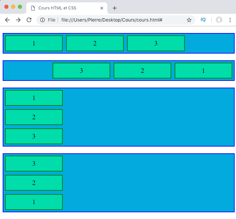Click box 1 in the right-aligned reversed row
The height and width of the screenshot is (219, 236).
click(x=203, y=70)
